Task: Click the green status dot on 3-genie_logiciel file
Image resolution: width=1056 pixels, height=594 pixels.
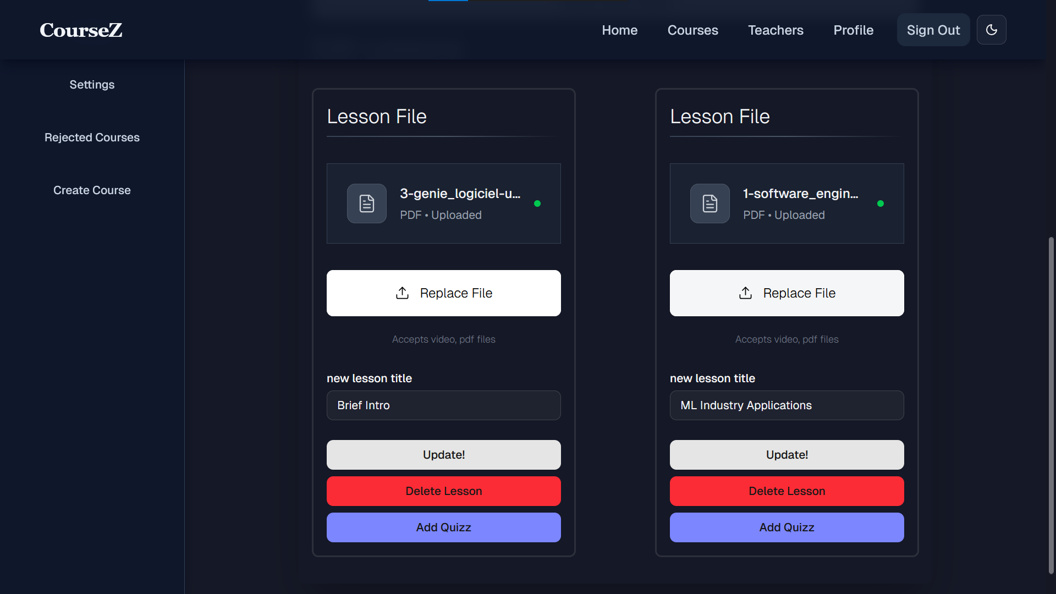Action: pos(537,204)
